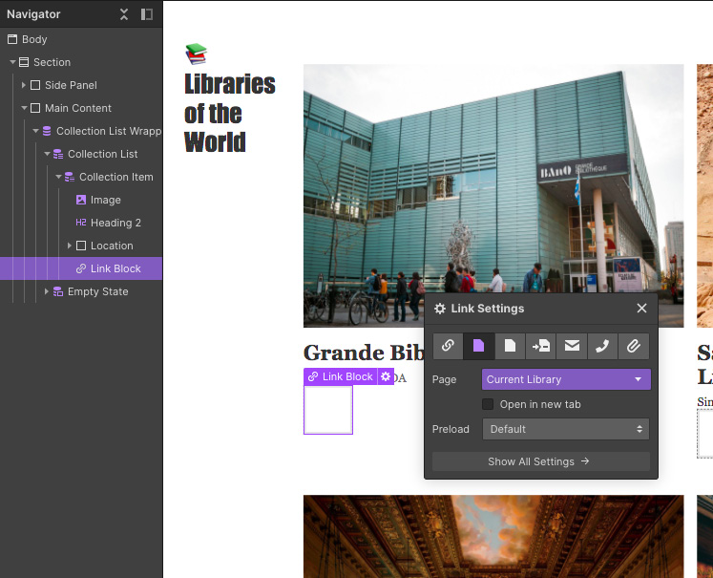Choose the white collection page link icon
Image resolution: width=713 pixels, height=578 pixels.
tap(510, 346)
